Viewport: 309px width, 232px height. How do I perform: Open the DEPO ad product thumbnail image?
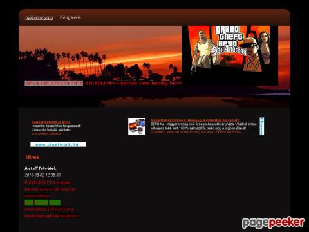point(136,126)
